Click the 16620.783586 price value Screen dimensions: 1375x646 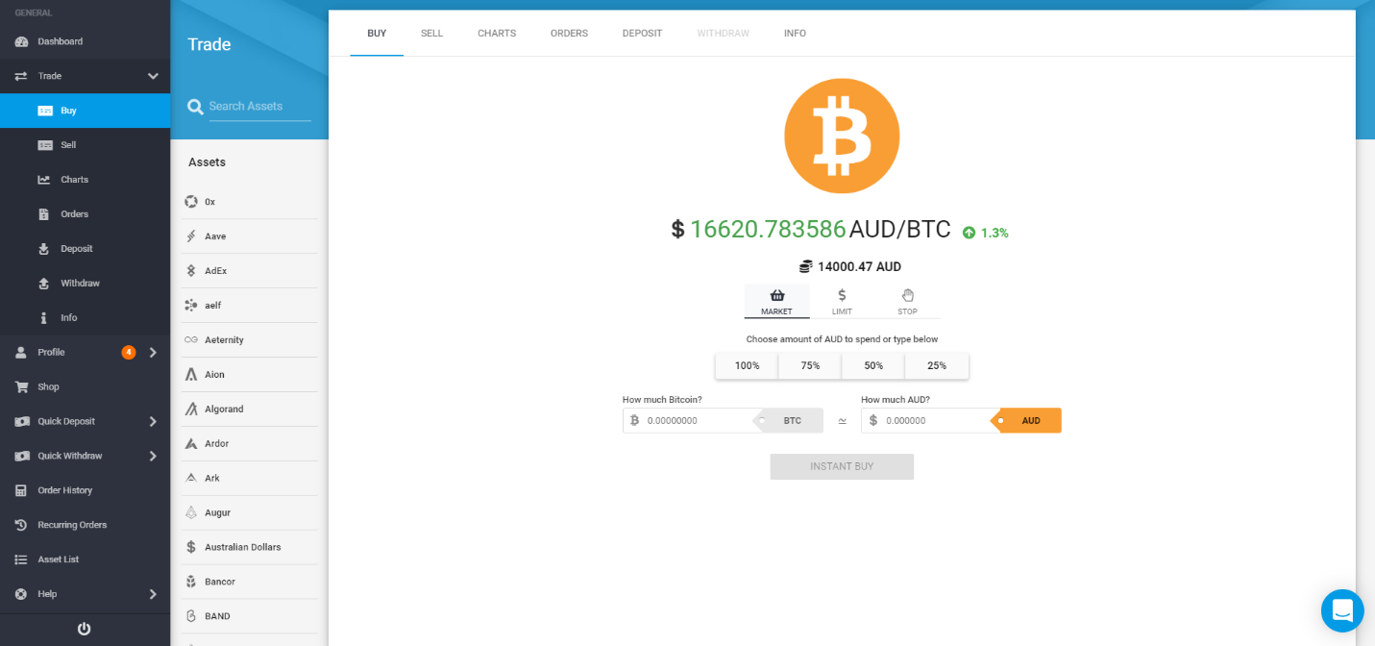tap(768, 230)
